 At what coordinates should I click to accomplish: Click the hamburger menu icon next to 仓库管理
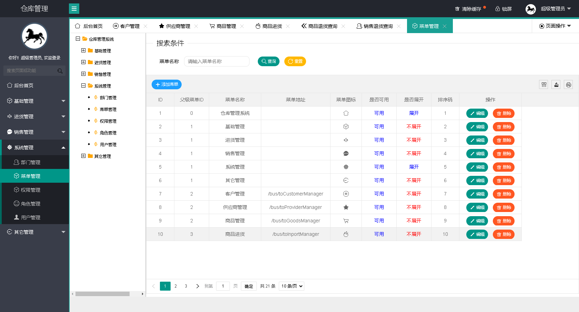(x=74, y=8)
